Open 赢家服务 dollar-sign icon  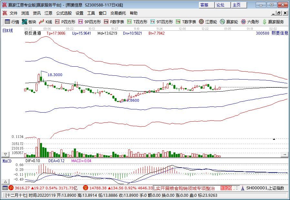tap(273, 22)
